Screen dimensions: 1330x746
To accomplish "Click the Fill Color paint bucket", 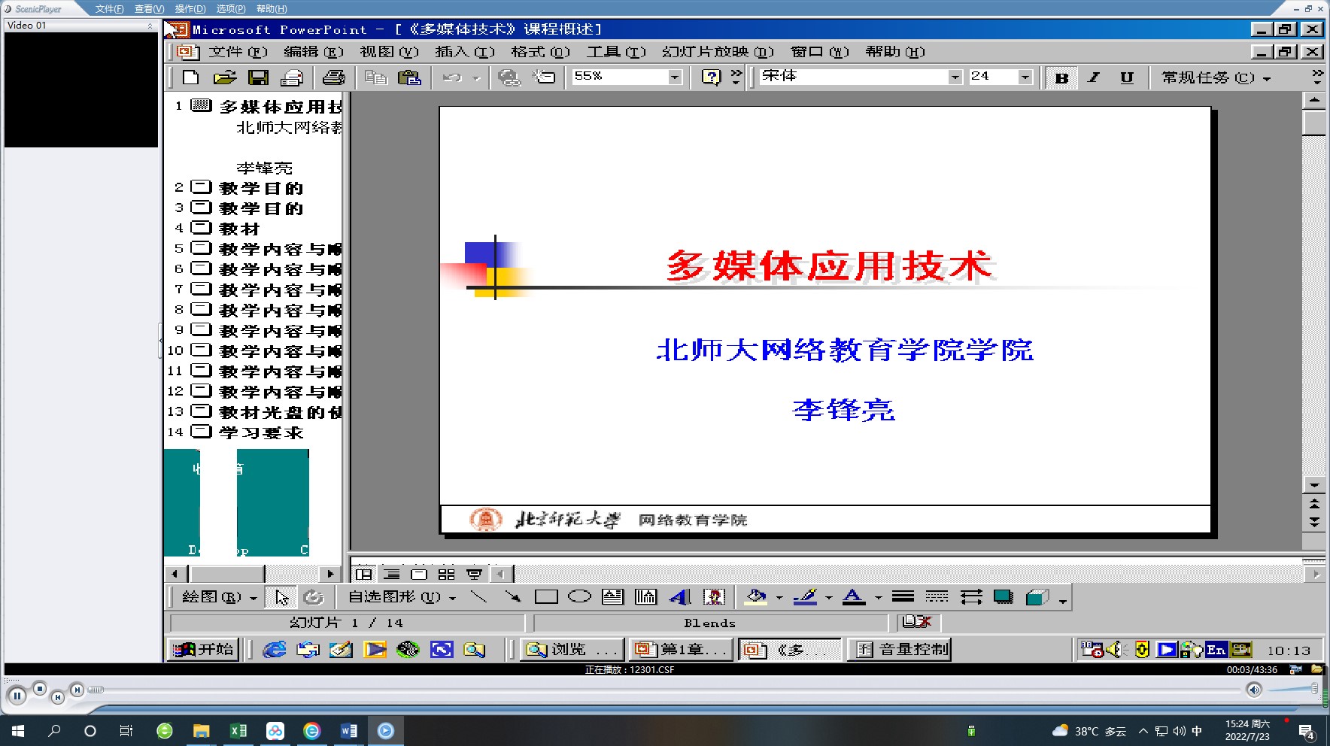I will [x=756, y=597].
